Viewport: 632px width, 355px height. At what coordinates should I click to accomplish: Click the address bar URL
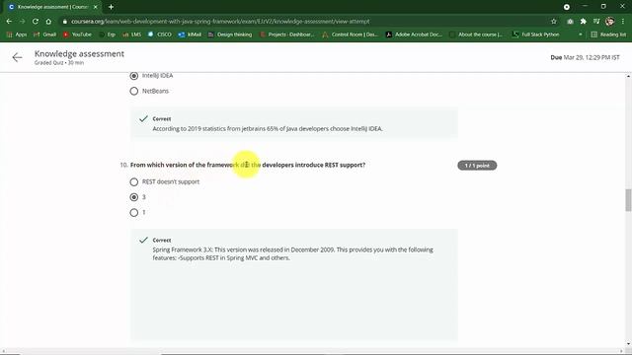(x=220, y=22)
